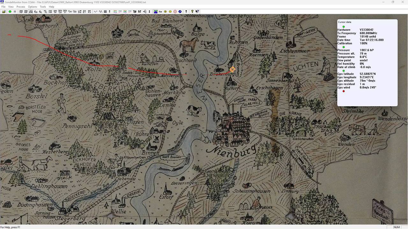Image resolution: width=408 pixels, height=229 pixels.
Task: Toggle the colored map view icon
Action: [x=156, y=11]
